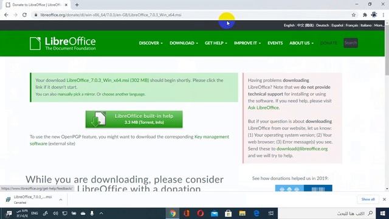Click the Windows Start button
389x219 pixels.
[x=382, y=214]
